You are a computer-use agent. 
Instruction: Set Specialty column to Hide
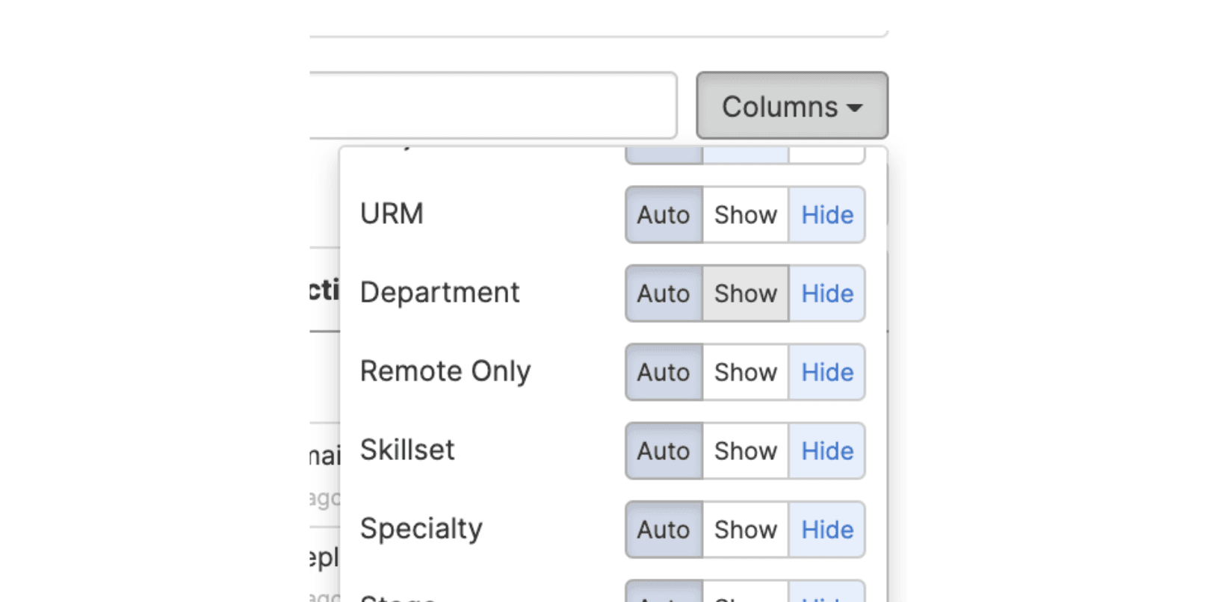point(826,530)
